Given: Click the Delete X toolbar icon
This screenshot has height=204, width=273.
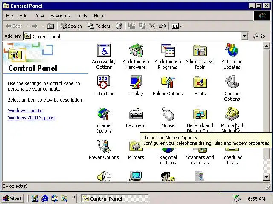Looking at the screenshot, I should [152, 26].
